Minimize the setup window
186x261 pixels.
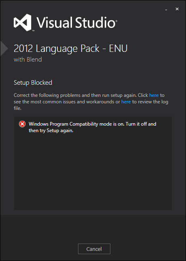[x=166, y=9]
